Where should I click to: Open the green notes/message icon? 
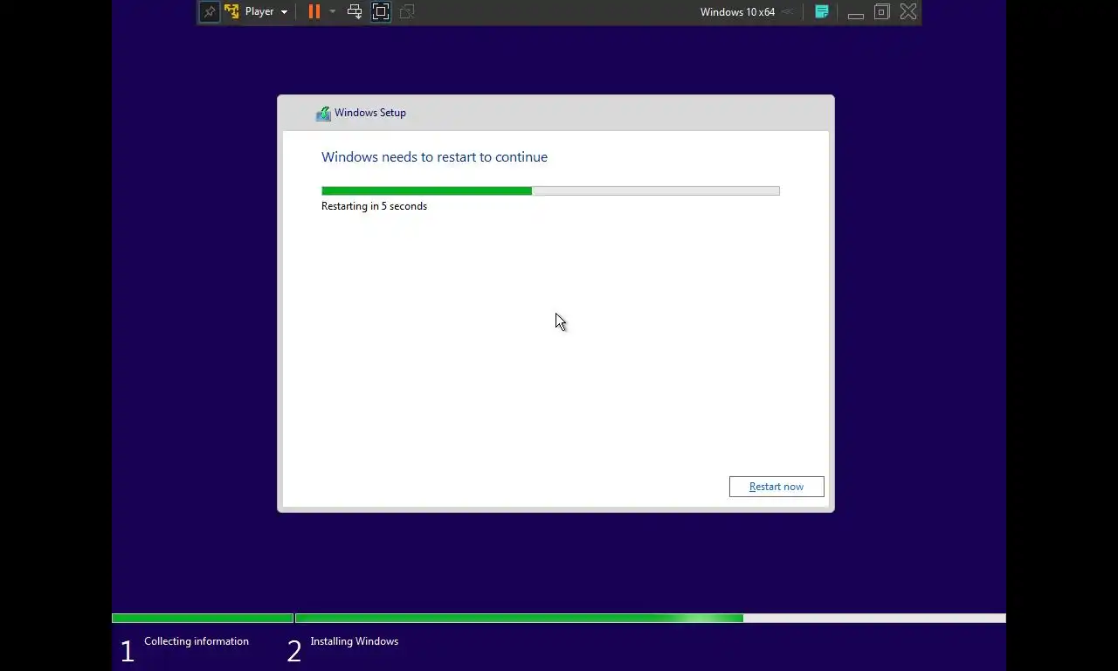point(822,11)
